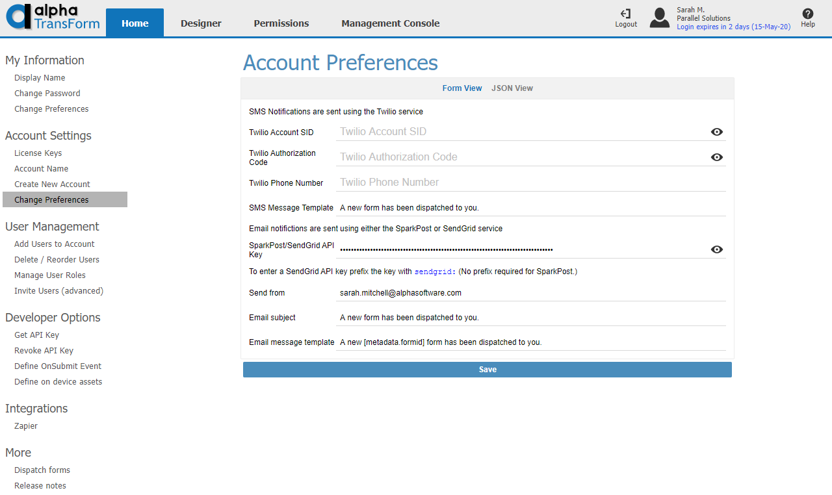Click the Alpha TransForm logo

click(53, 18)
